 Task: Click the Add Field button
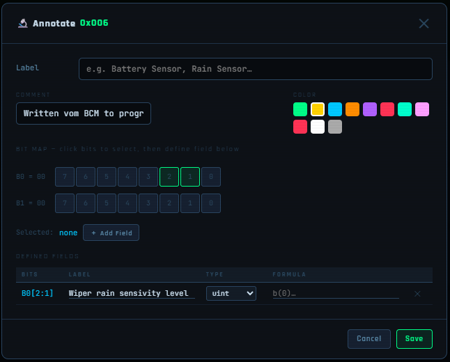tap(111, 233)
